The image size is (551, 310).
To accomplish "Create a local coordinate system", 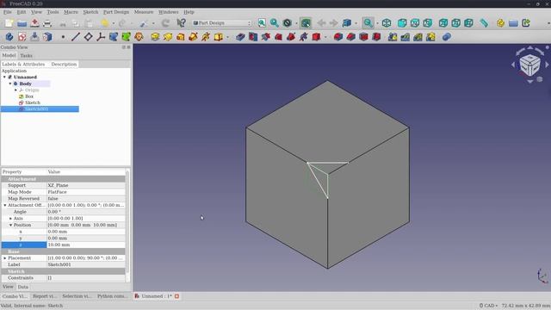I will click(x=101, y=36).
